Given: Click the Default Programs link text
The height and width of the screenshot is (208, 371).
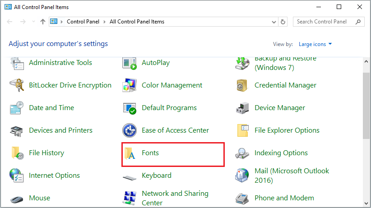Looking at the screenshot, I should [169, 108].
